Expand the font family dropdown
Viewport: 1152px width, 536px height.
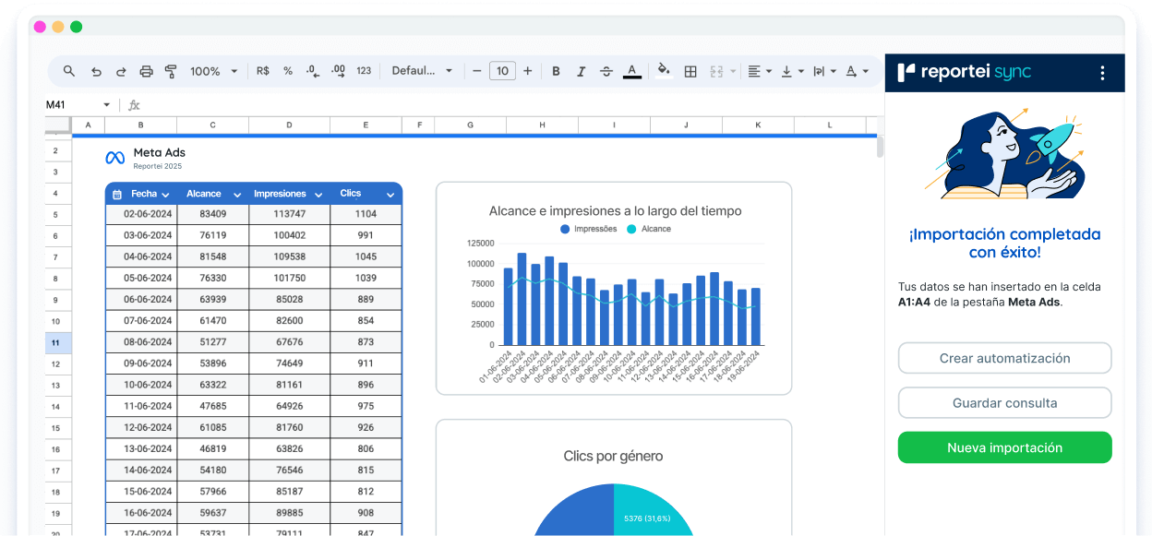(x=422, y=71)
